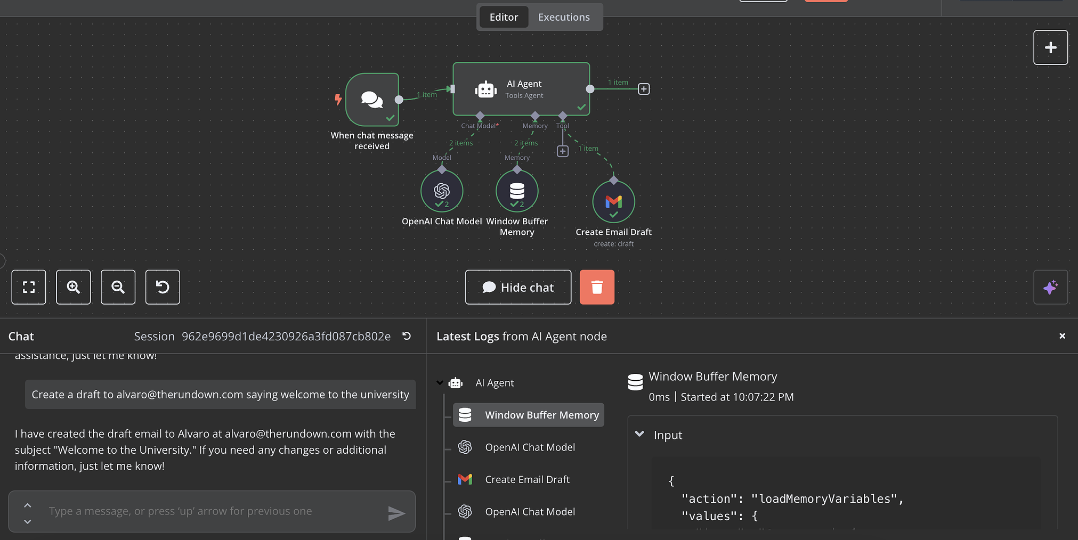The image size is (1078, 540).
Task: Open the Create Email Draft Gmail node on canvas
Action: pos(614,202)
